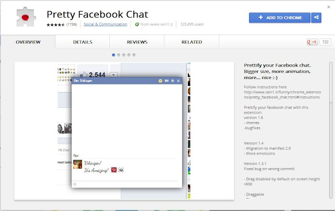Click the 'version 1.6' text
335x211 pixels.
253,118
